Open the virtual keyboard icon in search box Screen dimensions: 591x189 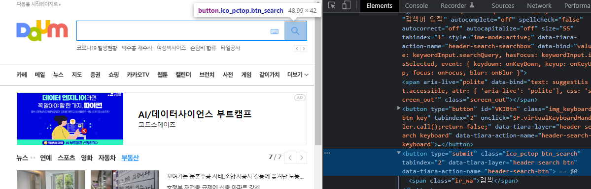click(x=275, y=31)
